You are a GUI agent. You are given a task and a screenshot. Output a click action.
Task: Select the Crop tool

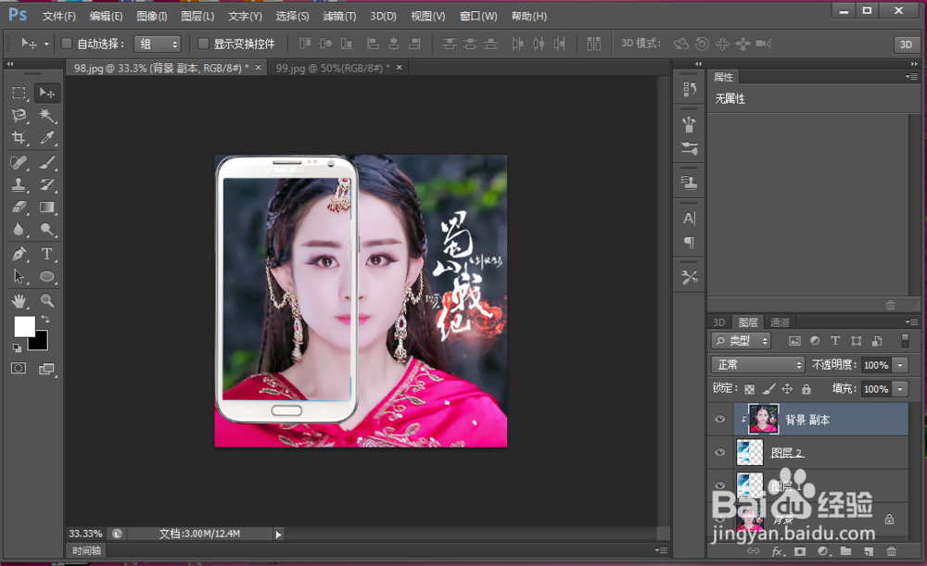[19, 138]
